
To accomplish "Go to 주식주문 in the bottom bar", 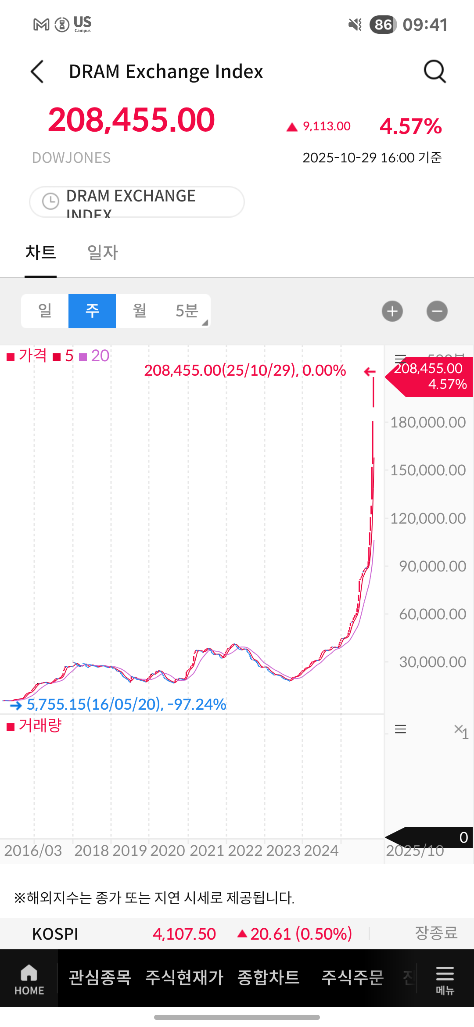I will pos(352,978).
